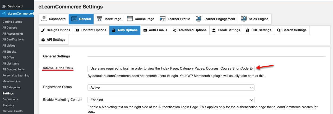Open the Learner Engagement tab
Screen dimensions: 333x114
pyautogui.click(x=215, y=19)
